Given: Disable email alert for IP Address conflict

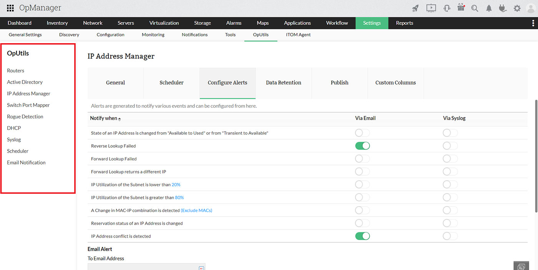Looking at the screenshot, I should coord(362,236).
